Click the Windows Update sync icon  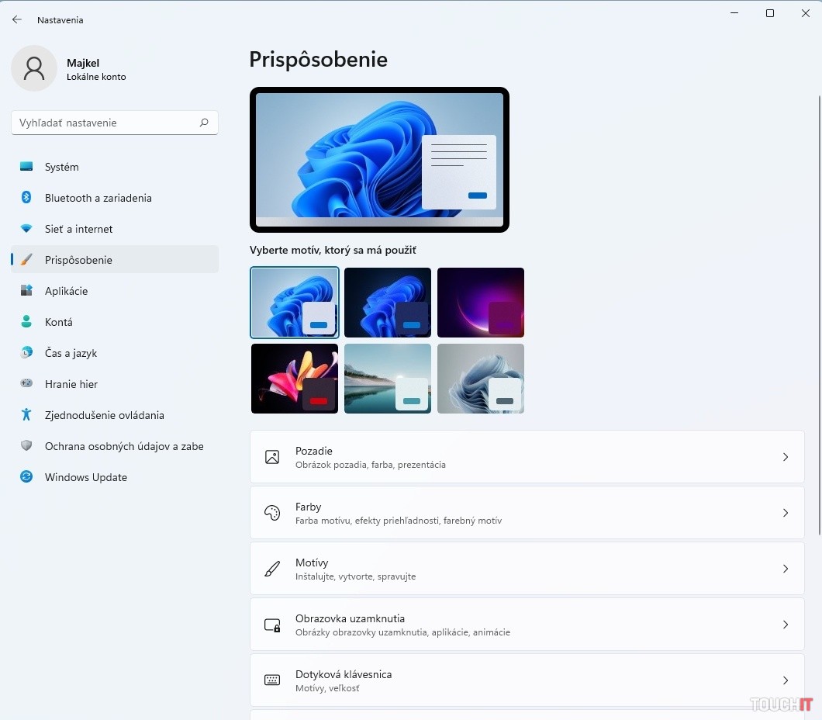point(26,477)
